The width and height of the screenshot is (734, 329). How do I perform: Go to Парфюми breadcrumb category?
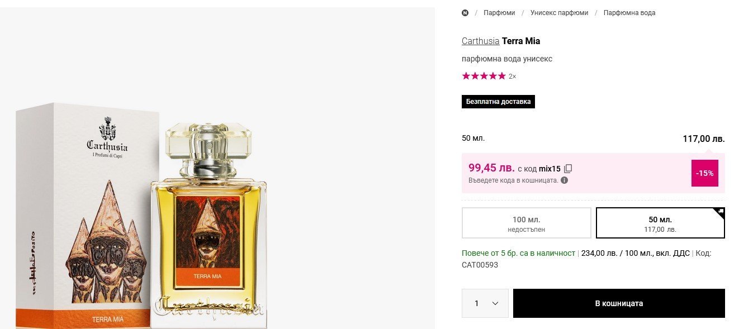coord(499,13)
